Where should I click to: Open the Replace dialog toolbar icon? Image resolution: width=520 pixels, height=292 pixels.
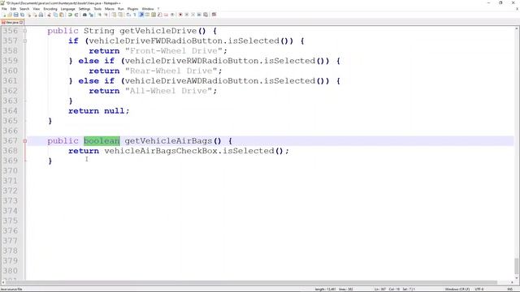(91, 15)
